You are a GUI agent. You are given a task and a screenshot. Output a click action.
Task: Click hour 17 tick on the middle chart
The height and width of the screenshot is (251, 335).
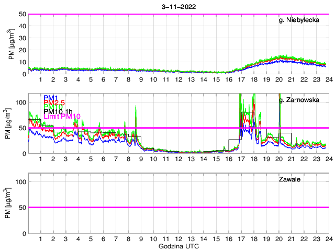coord(241,158)
